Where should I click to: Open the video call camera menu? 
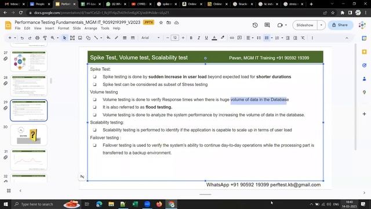tap(282, 25)
